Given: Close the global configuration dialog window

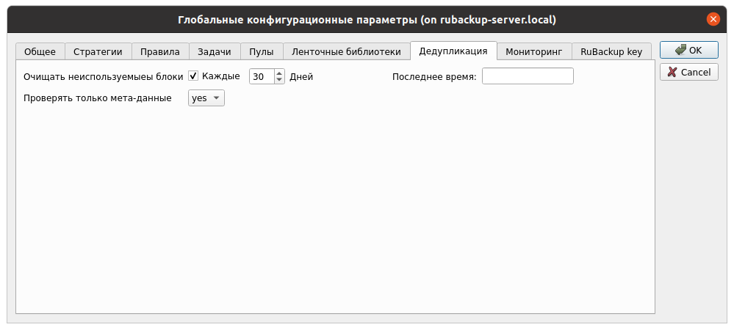Looking at the screenshot, I should point(712,21).
